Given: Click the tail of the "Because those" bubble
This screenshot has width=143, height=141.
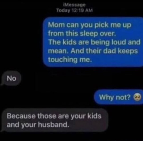Looking at the screenshot, I should point(2,130).
